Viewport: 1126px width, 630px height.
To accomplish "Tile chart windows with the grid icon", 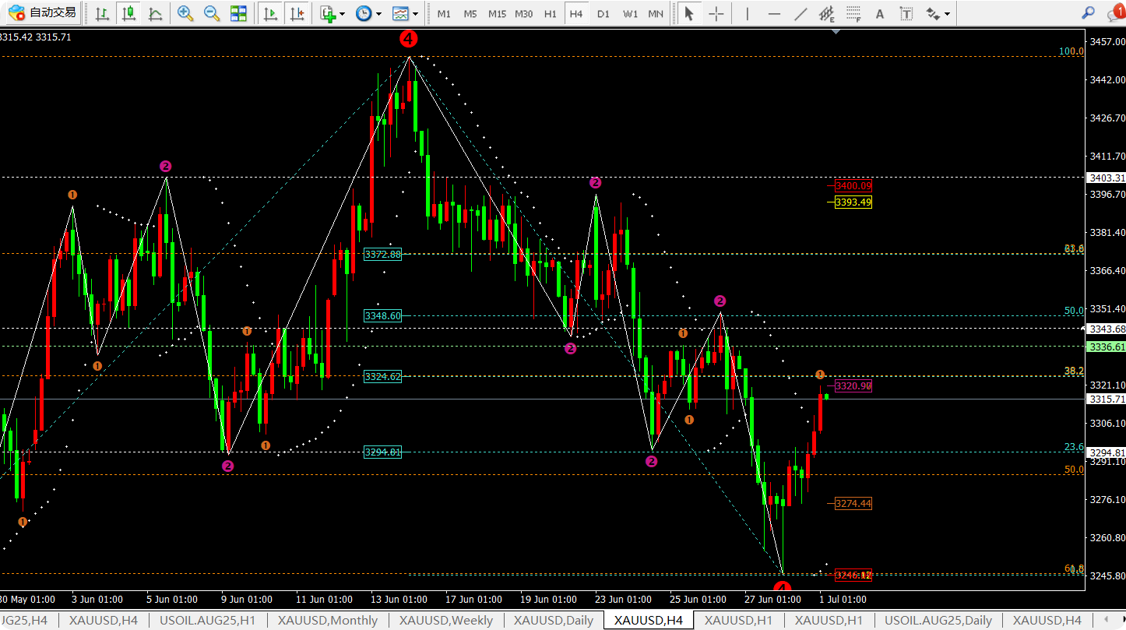I will [x=238, y=13].
